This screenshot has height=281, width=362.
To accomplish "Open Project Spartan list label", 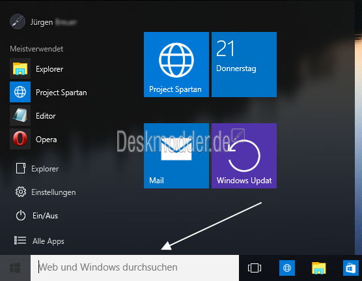I will (x=61, y=93).
